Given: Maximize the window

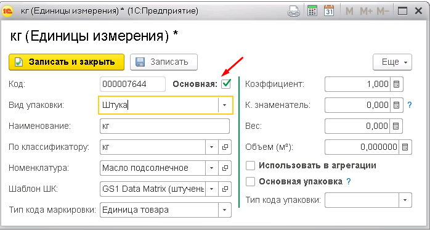Looking at the screenshot, I should point(402,11).
